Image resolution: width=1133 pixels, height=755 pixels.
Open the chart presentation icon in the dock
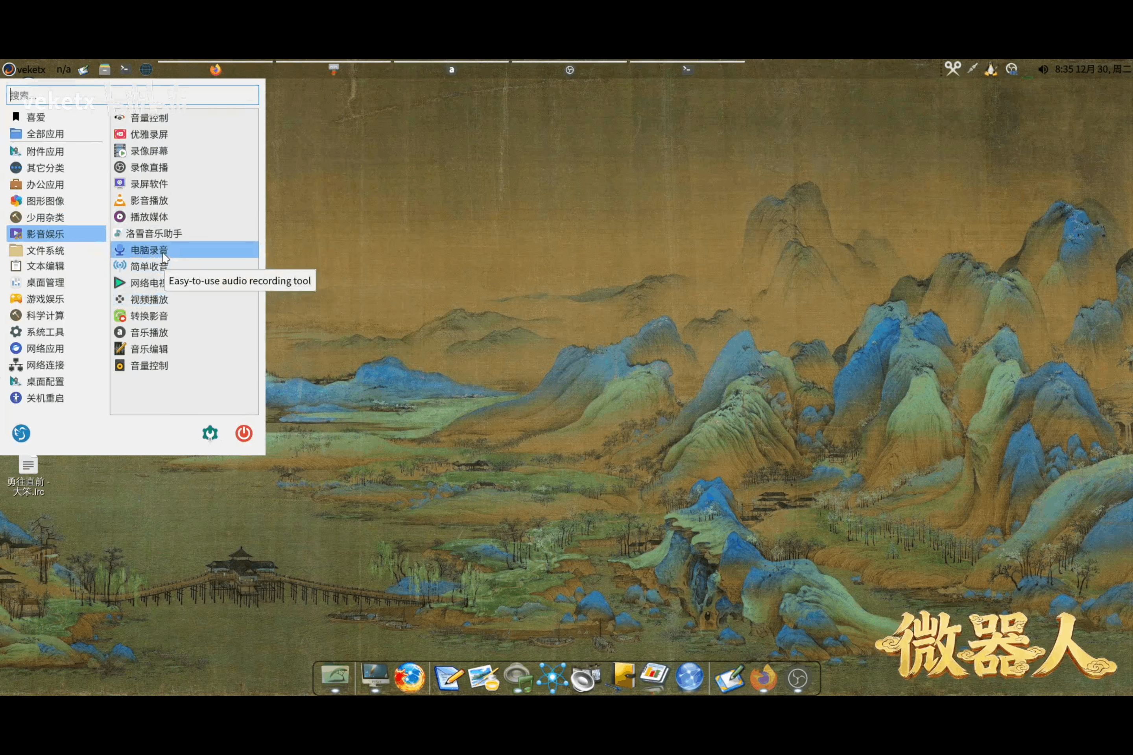pyautogui.click(x=655, y=676)
